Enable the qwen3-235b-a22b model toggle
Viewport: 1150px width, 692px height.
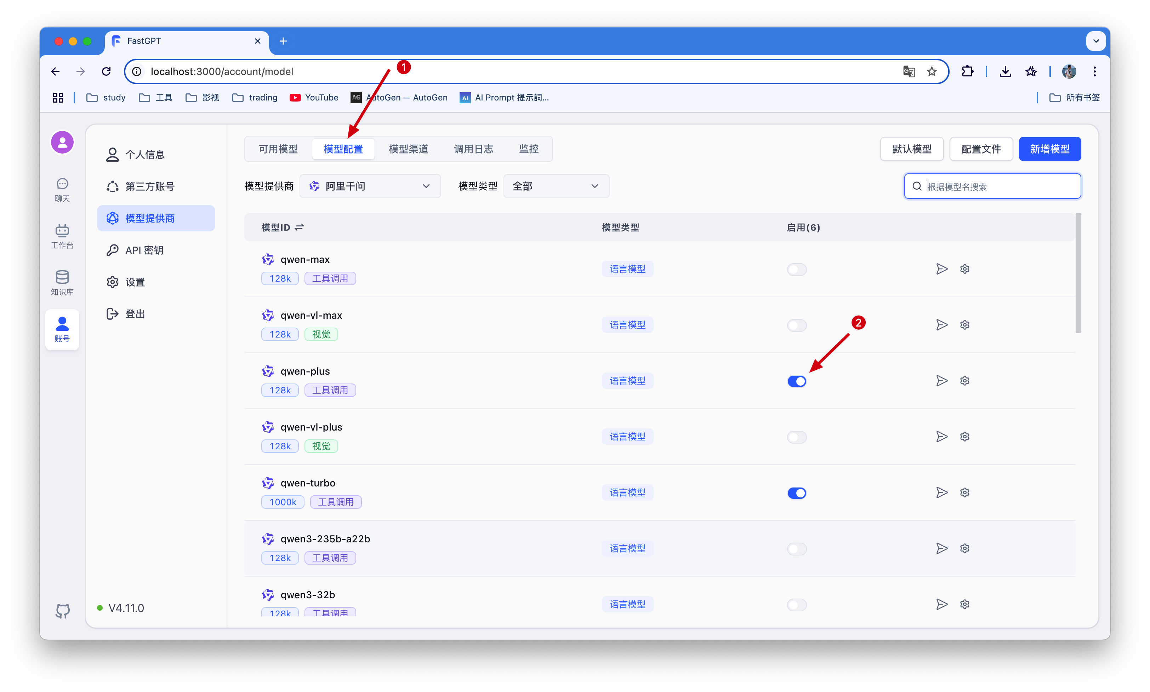796,549
